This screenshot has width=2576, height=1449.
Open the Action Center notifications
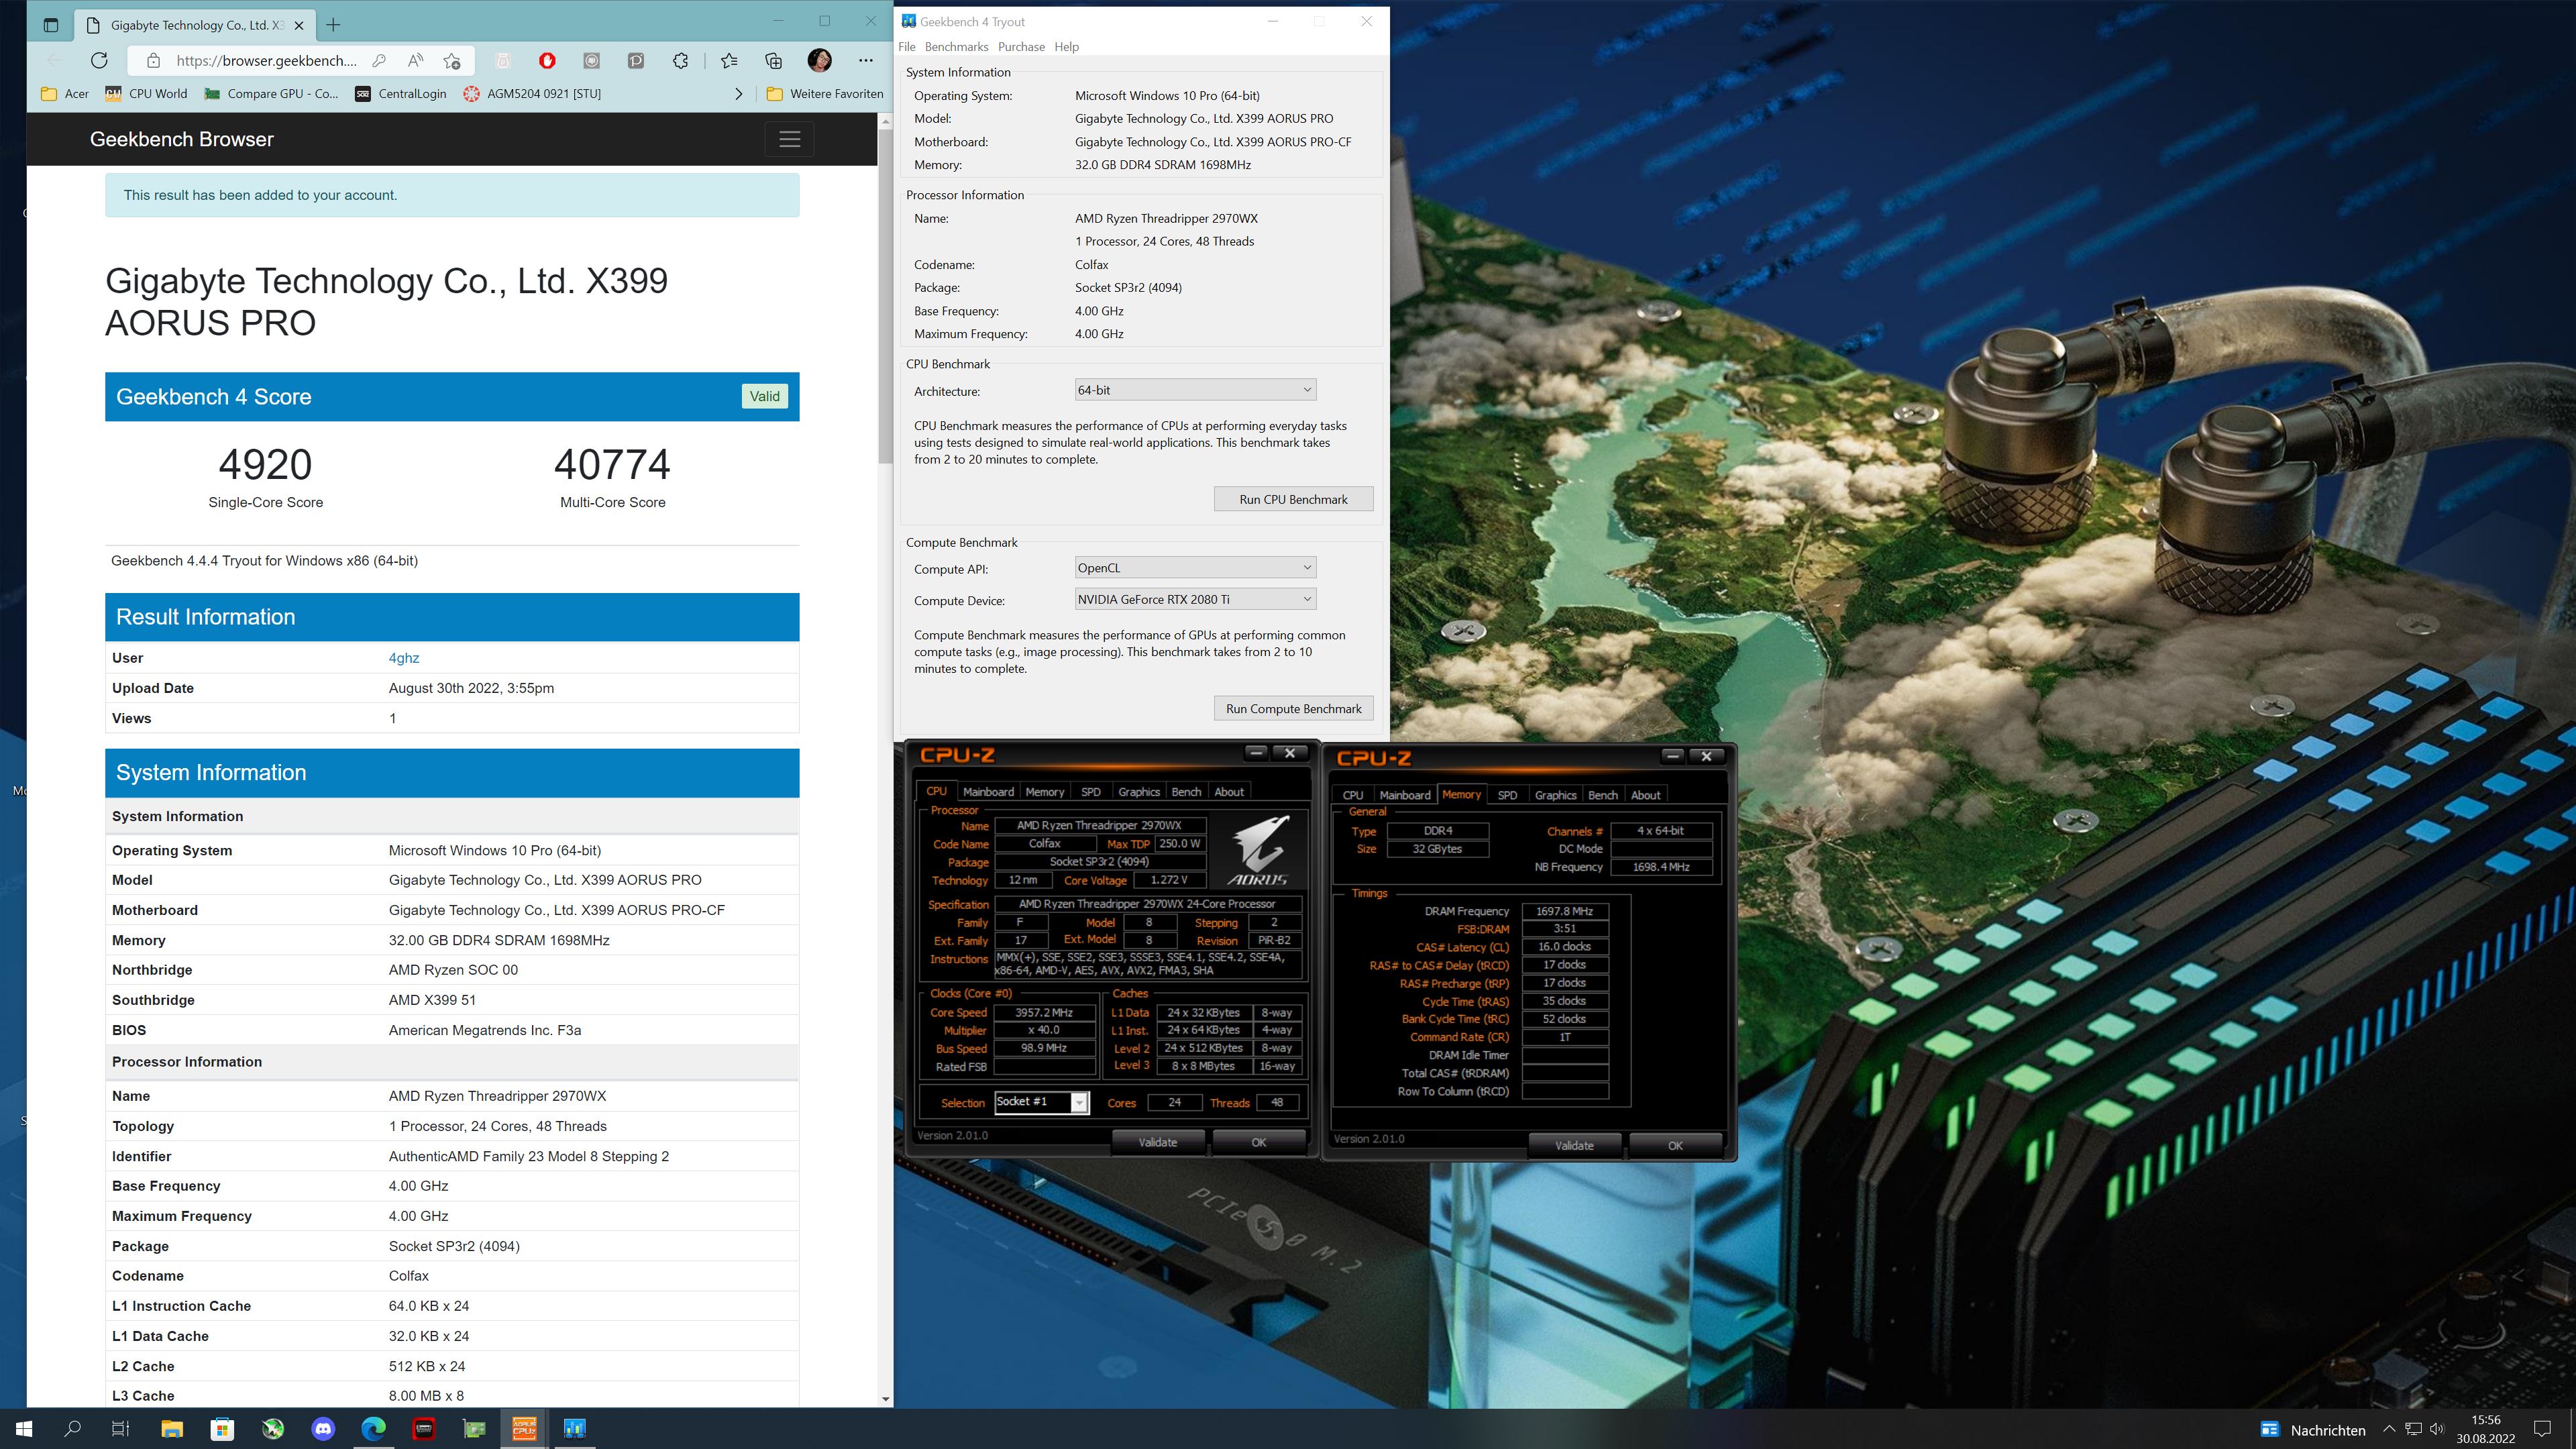click(x=2543, y=1429)
